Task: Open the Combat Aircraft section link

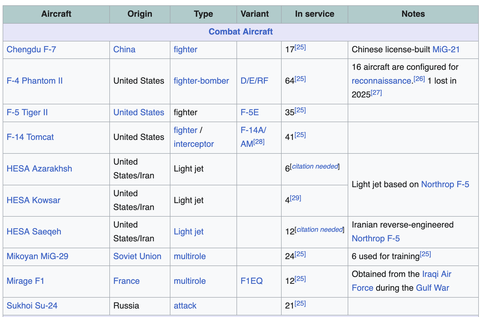Action: tap(240, 32)
